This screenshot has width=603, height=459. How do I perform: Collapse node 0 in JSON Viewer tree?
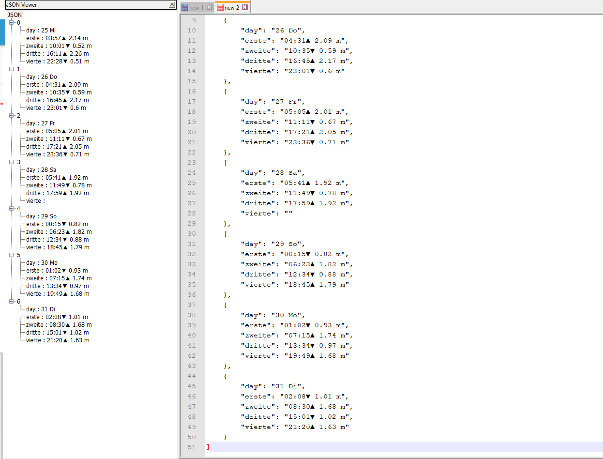[12, 23]
